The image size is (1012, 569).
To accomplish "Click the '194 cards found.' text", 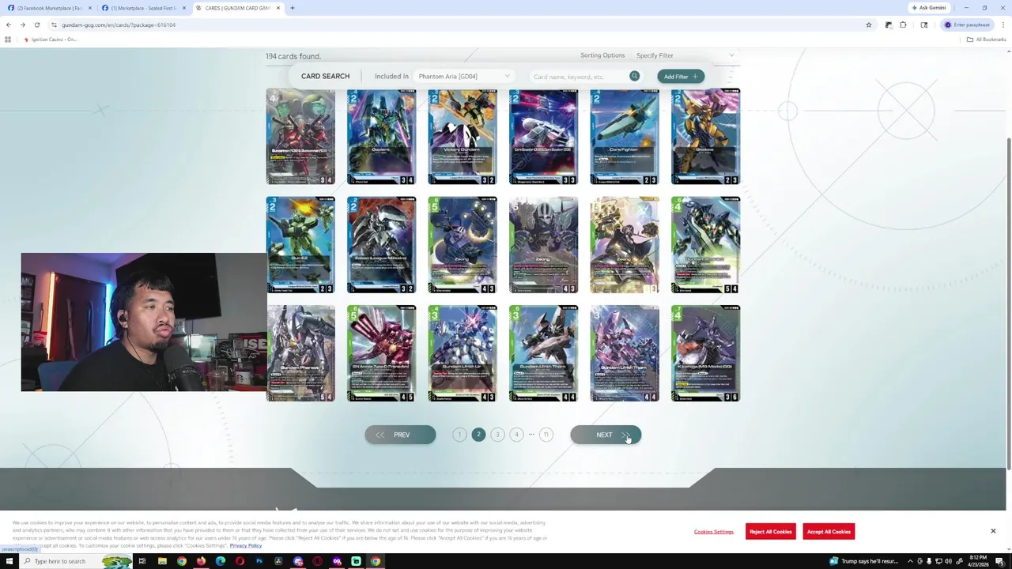I will (293, 56).
